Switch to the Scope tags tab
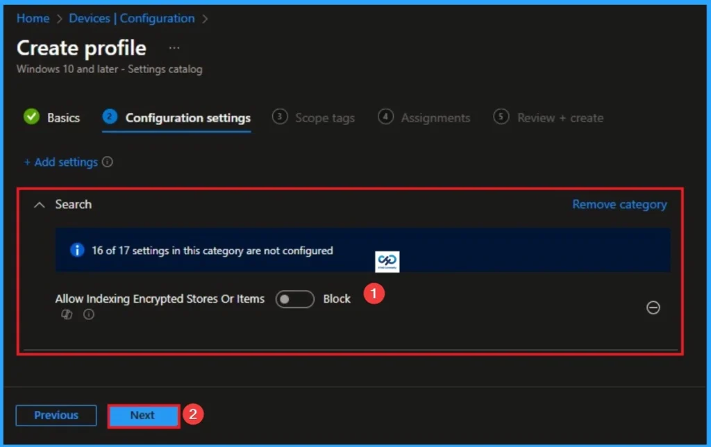 (324, 118)
